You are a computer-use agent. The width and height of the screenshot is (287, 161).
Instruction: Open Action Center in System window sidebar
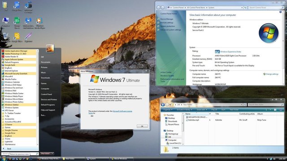(x=166, y=72)
